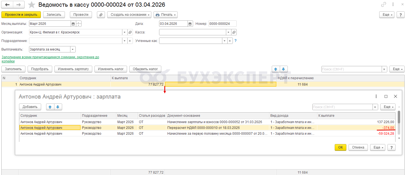Focus the main table Поиск field
The image size is (406, 175).
[352, 69]
